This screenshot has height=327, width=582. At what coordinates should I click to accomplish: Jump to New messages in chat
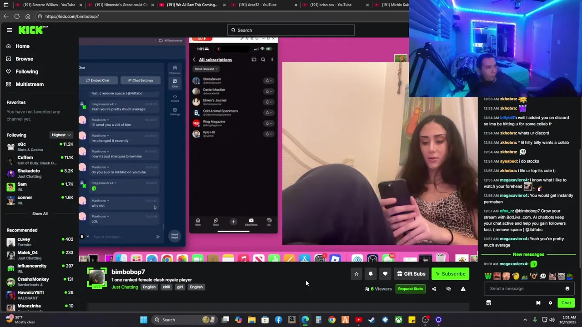pos(528,254)
